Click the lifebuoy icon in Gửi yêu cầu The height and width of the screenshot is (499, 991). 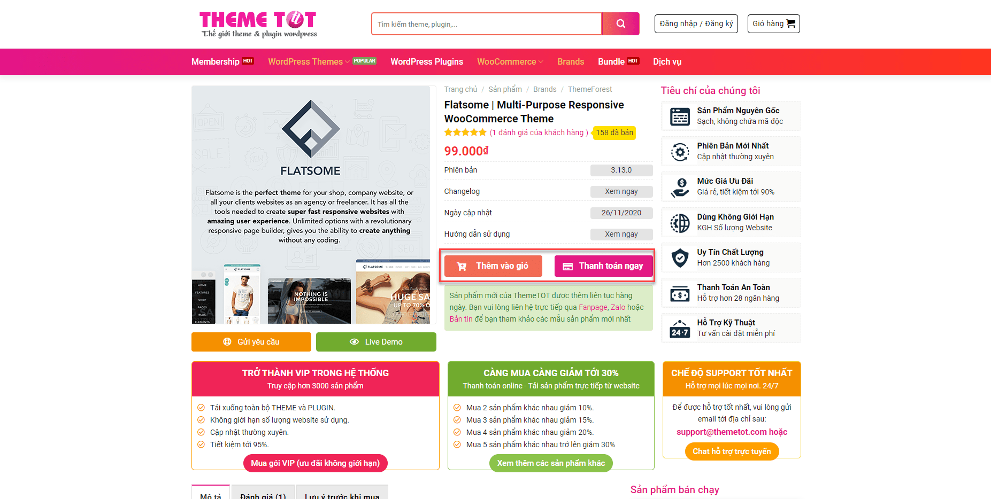click(227, 342)
